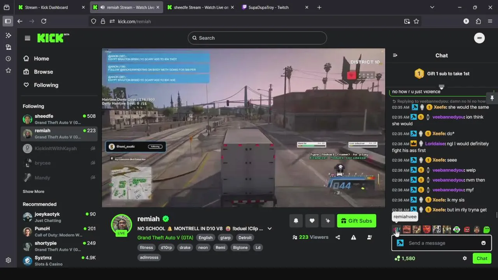Click Gift 1 sub to take 1st
498x280 pixels.
point(442,73)
